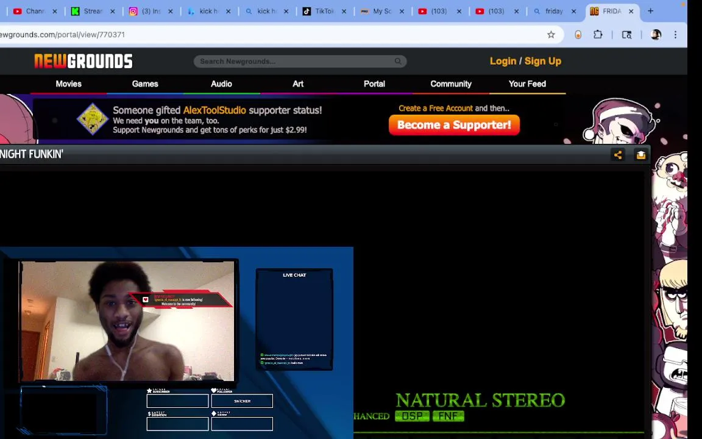
Task: Open the tab search icon in toolbar
Action: click(x=627, y=35)
